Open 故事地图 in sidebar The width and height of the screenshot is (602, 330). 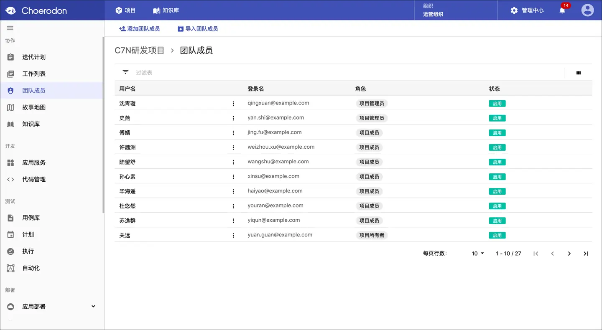51,107
